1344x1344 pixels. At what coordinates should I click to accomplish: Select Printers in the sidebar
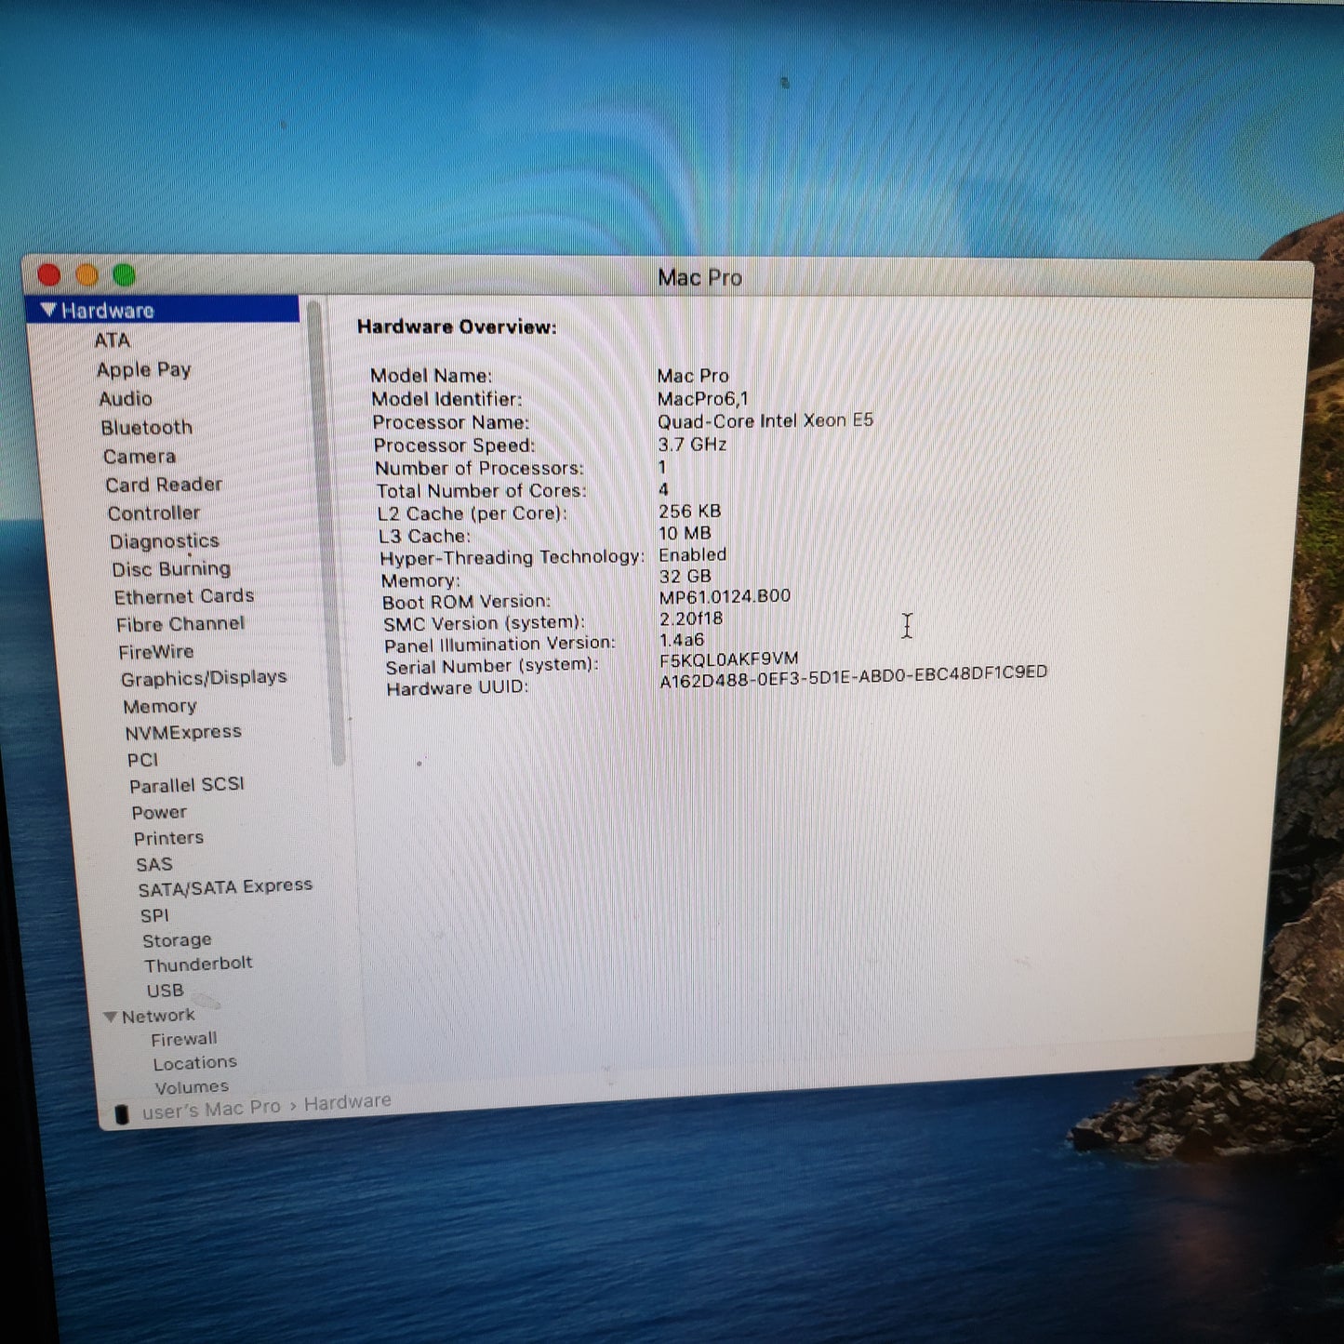pyautogui.click(x=168, y=838)
